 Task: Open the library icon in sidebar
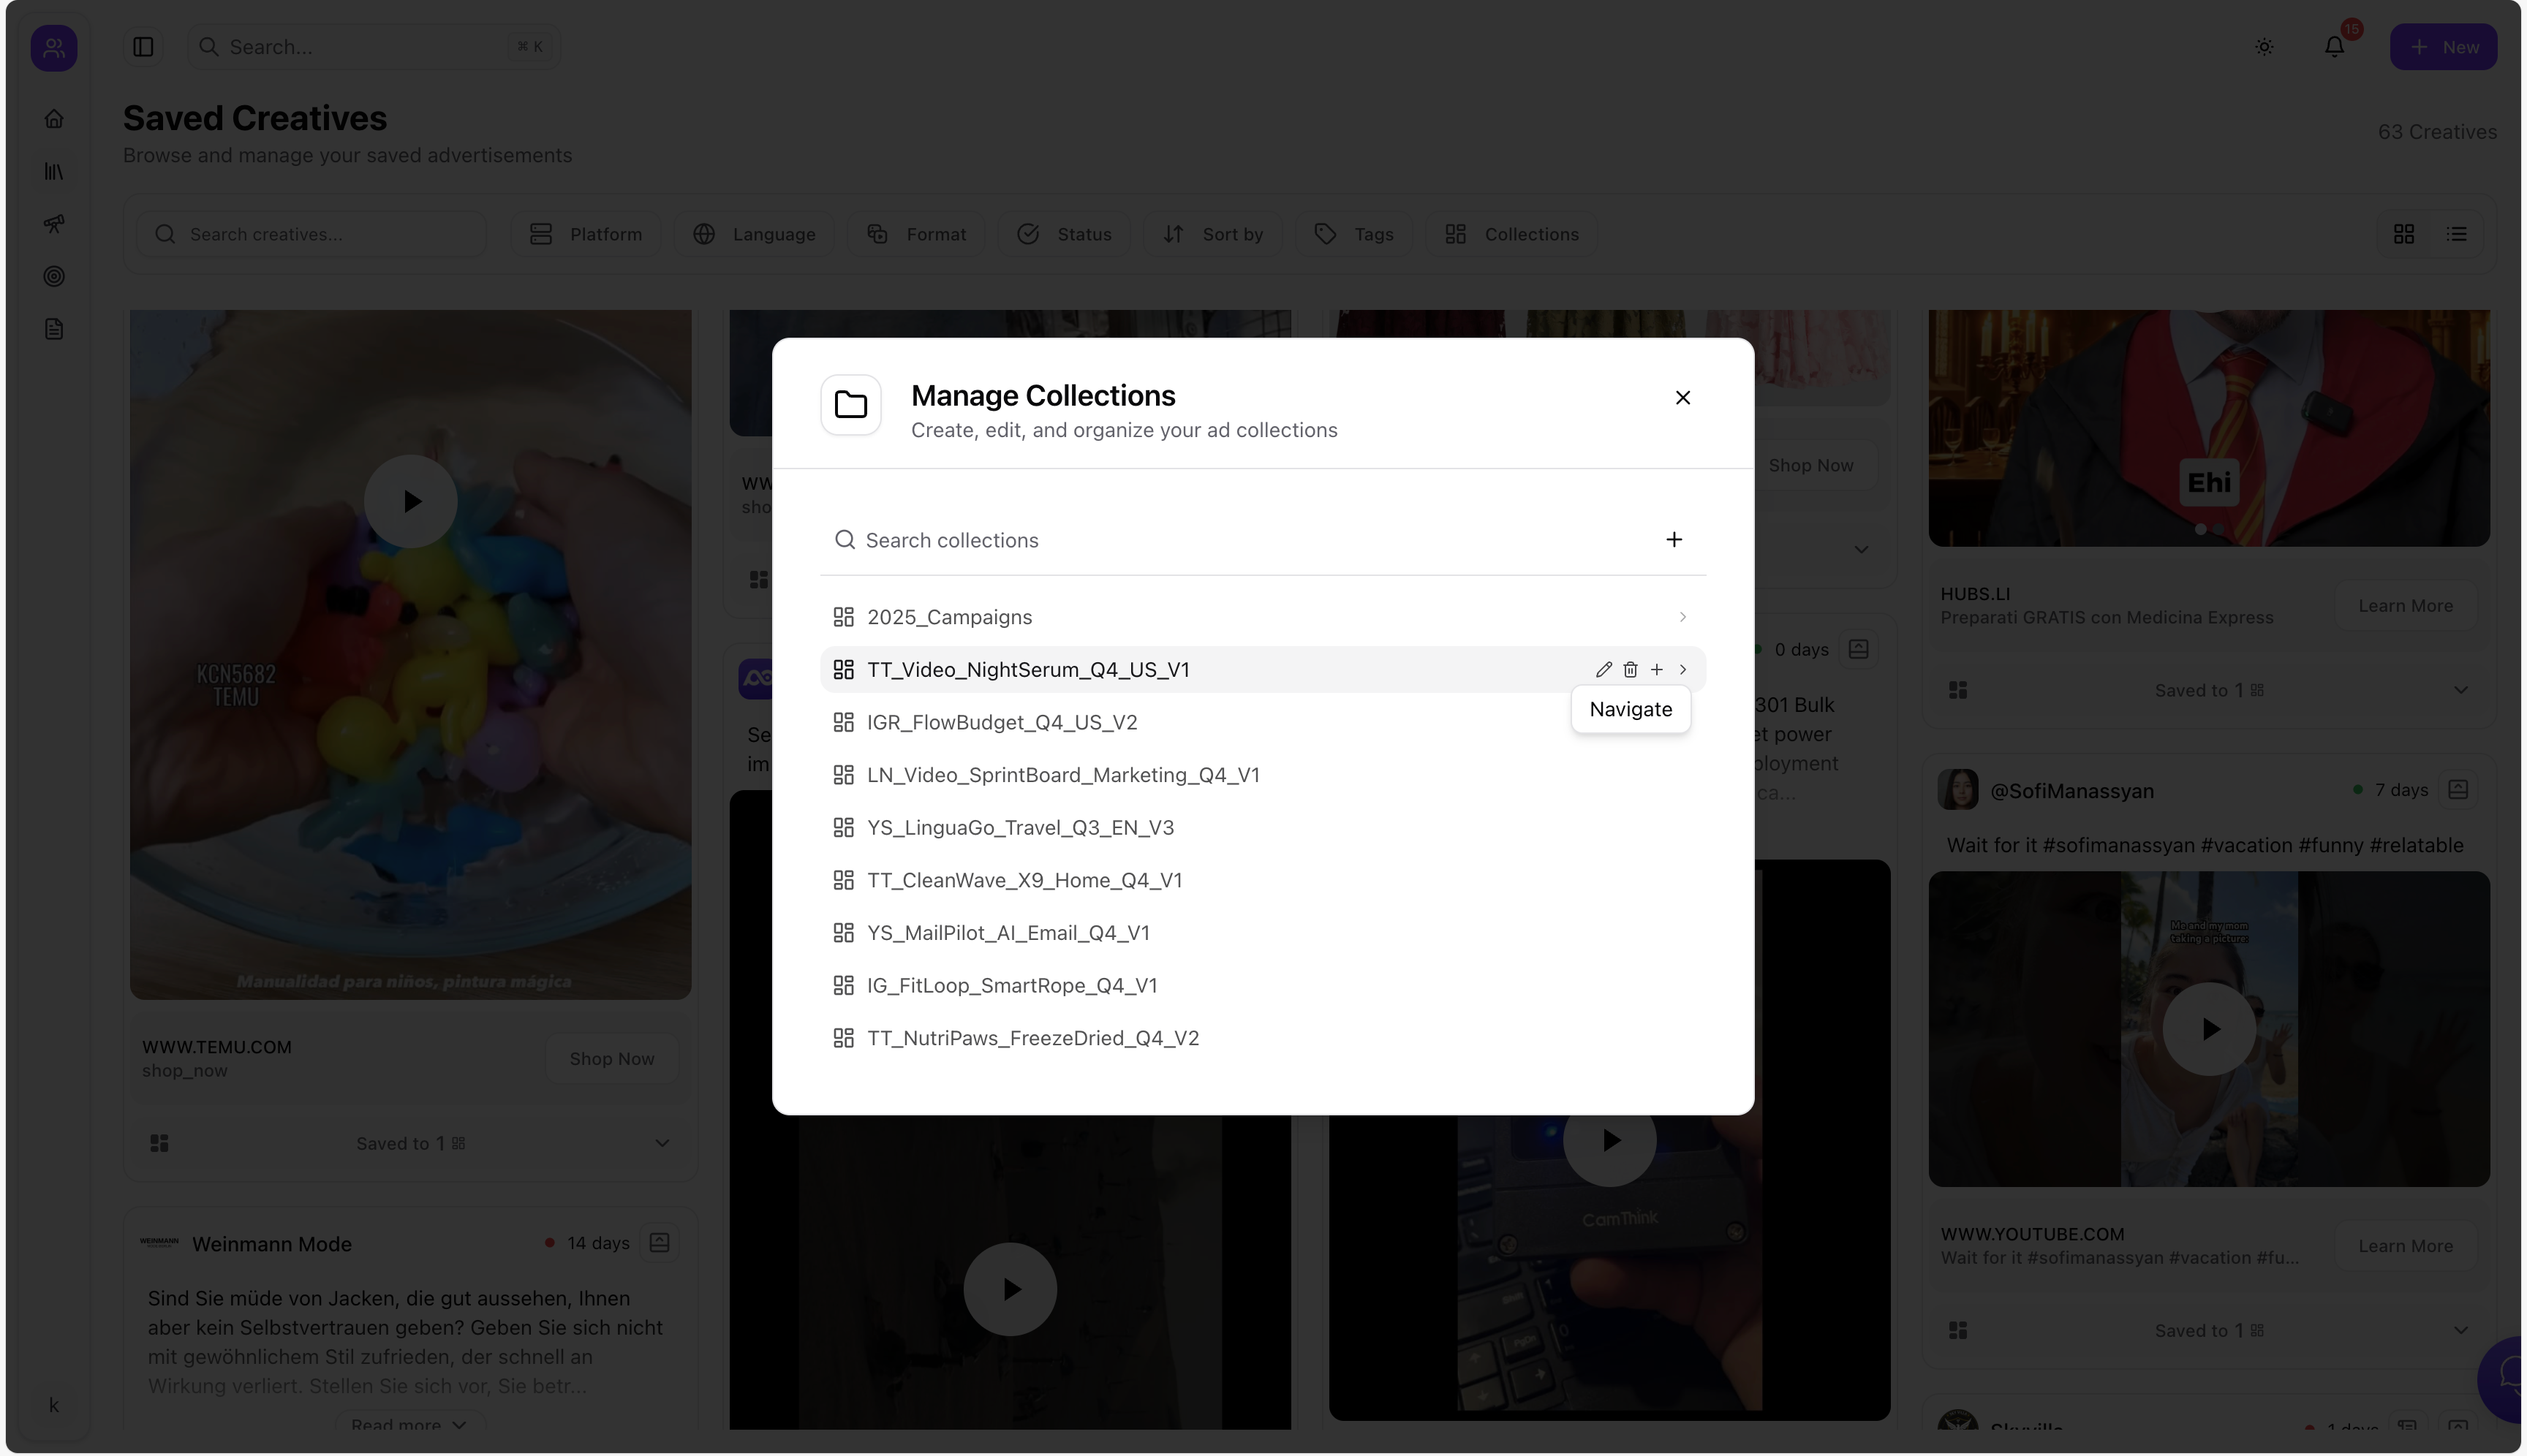[54, 172]
